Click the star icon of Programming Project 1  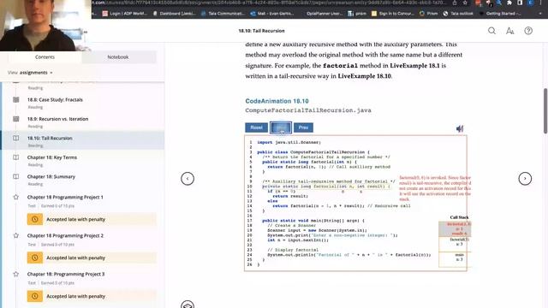(x=16, y=197)
